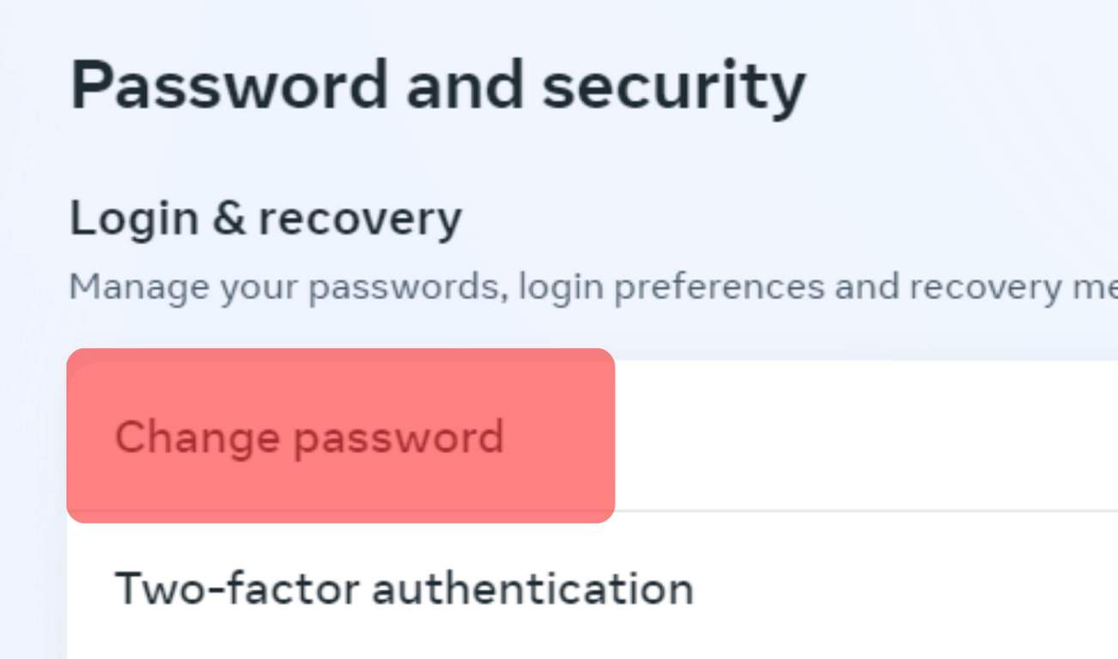
Task: Click the divider line between the two rows
Action: click(859, 511)
